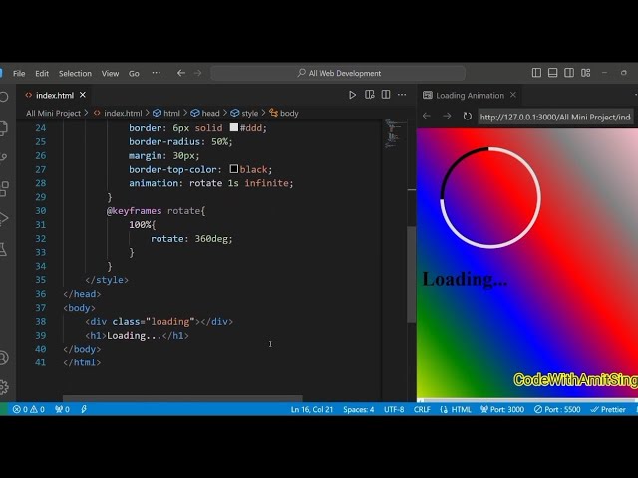Viewport: 638px width, 478px height.
Task: Click the ports forwarded 0 status item
Action: pyautogui.click(x=62, y=409)
